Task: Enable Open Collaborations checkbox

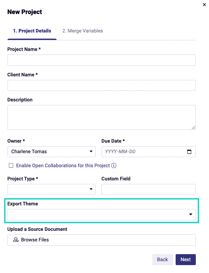Action: pos(11,165)
